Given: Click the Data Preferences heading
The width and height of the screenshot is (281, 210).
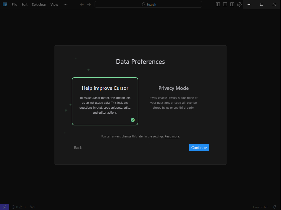Looking at the screenshot, I should pyautogui.click(x=140, y=62).
